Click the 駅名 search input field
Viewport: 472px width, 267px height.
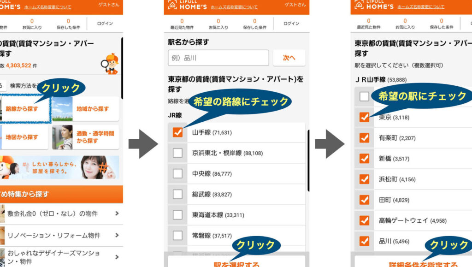click(x=218, y=58)
